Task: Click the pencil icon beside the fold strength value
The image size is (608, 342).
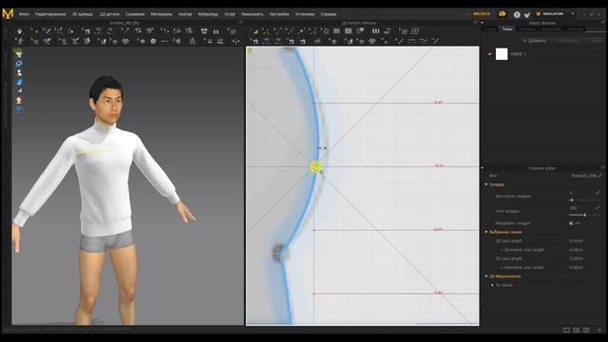Action: tap(598, 193)
